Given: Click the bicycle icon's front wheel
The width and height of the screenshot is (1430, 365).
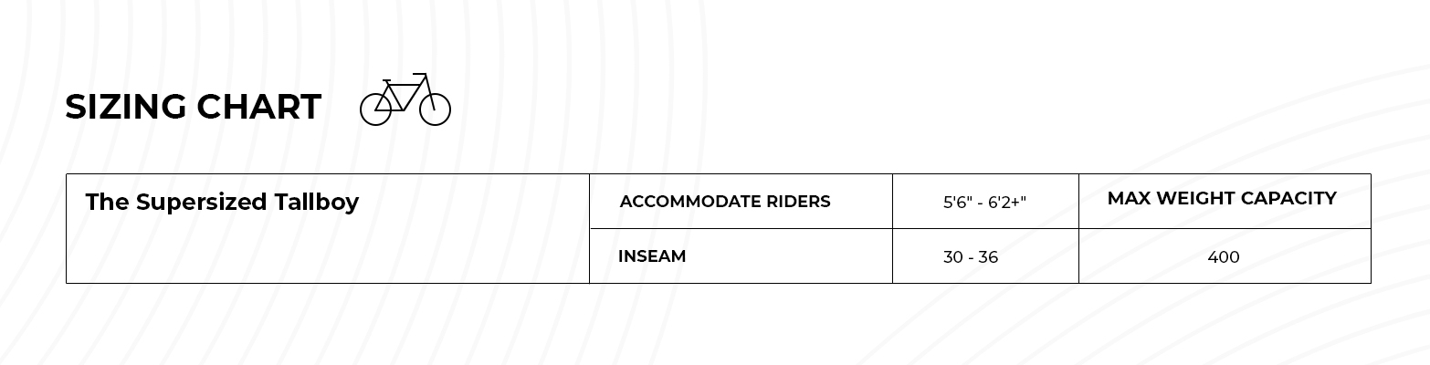Looking at the screenshot, I should pos(436,109).
